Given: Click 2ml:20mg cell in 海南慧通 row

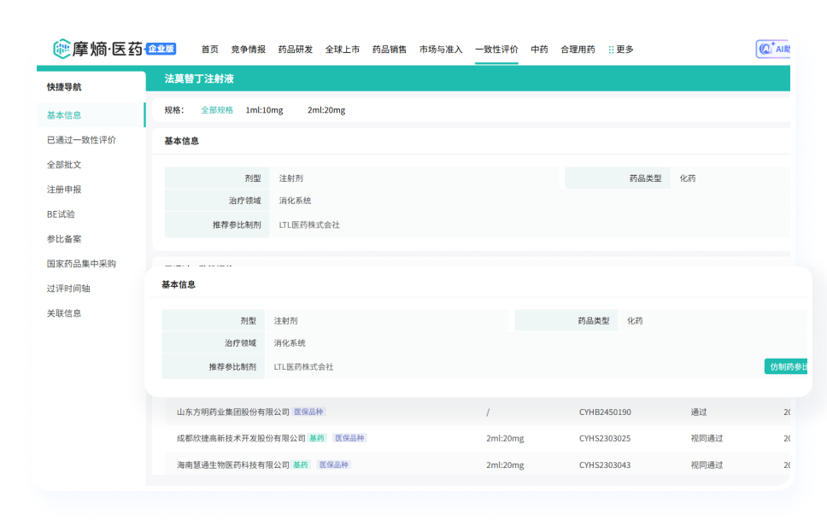Looking at the screenshot, I should coord(505,465).
